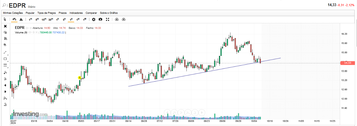Open chart settings gear icon
Viewport: 357px width, 126px height.
click(x=93, y=19)
